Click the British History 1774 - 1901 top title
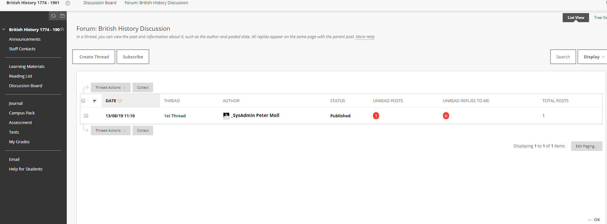The height and width of the screenshot is (224, 607). tap(33, 3)
